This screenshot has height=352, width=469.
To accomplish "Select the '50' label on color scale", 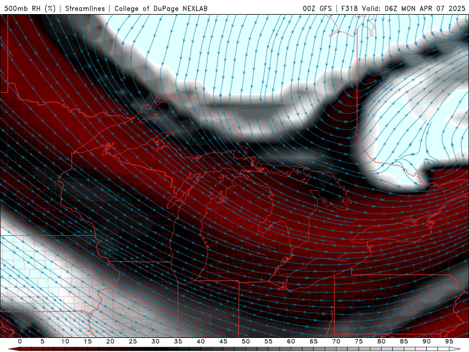I will click(246, 341).
